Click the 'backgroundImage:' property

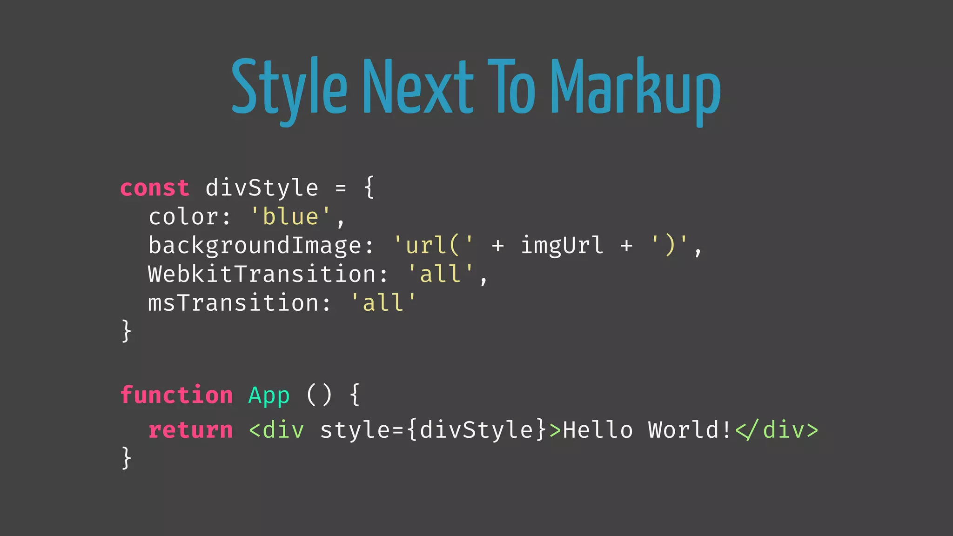point(261,246)
